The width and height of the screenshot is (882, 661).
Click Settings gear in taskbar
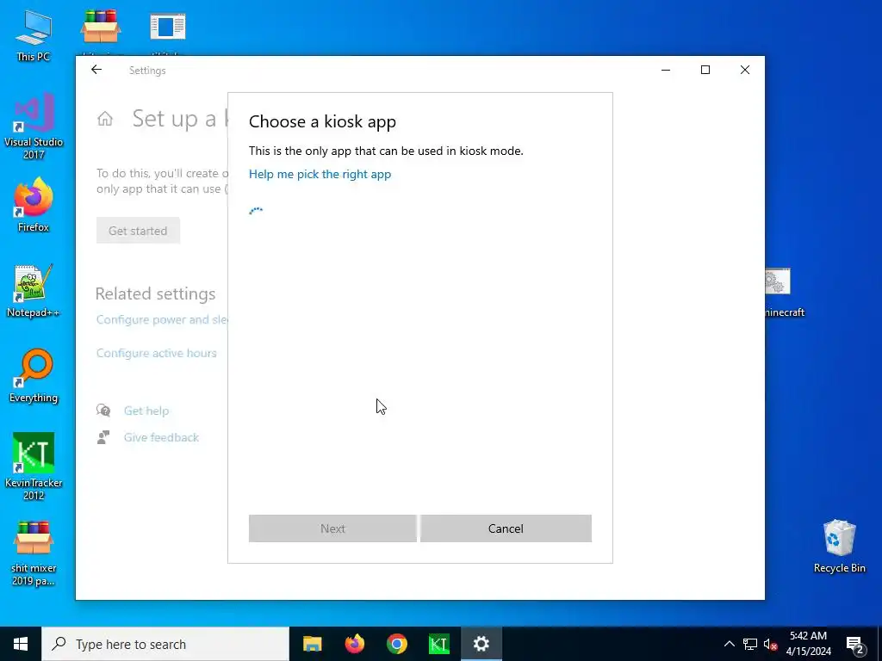pyautogui.click(x=481, y=644)
